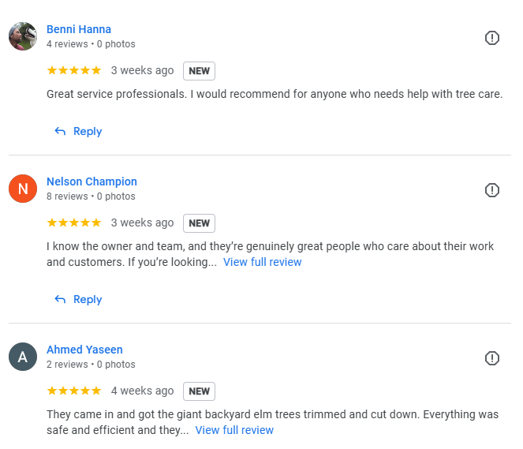
Task: Expand Ahmed Yaseen's full review
Action: coord(234,430)
